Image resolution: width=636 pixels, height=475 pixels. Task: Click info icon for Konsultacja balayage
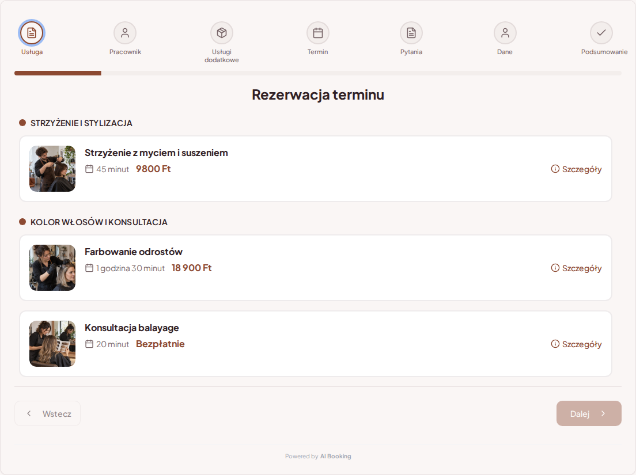[555, 344]
